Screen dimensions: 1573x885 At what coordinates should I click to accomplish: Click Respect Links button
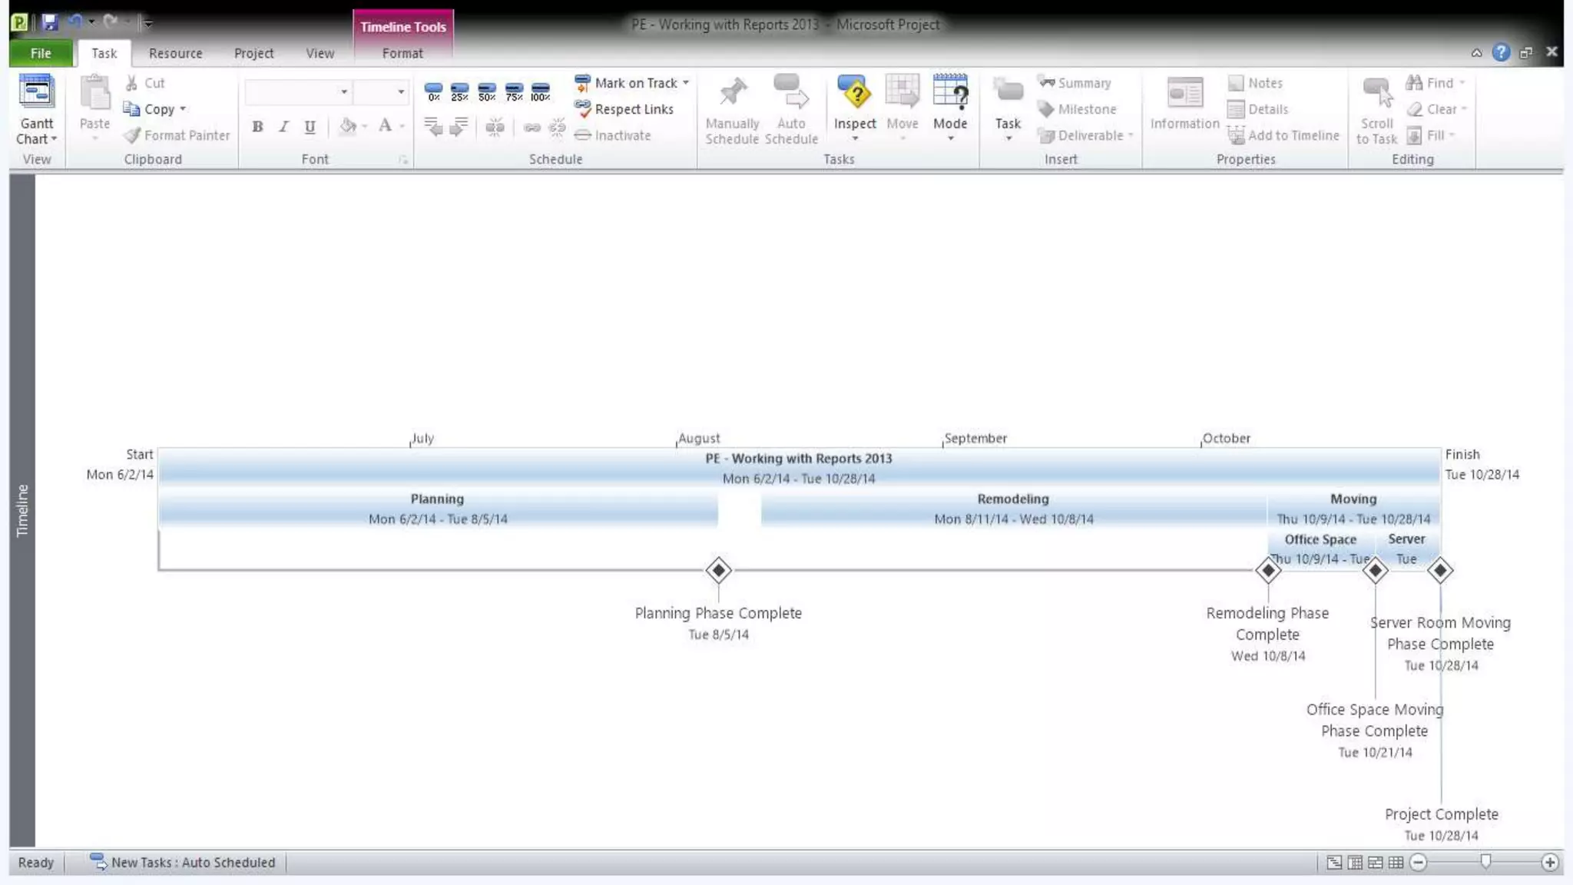[x=624, y=109]
